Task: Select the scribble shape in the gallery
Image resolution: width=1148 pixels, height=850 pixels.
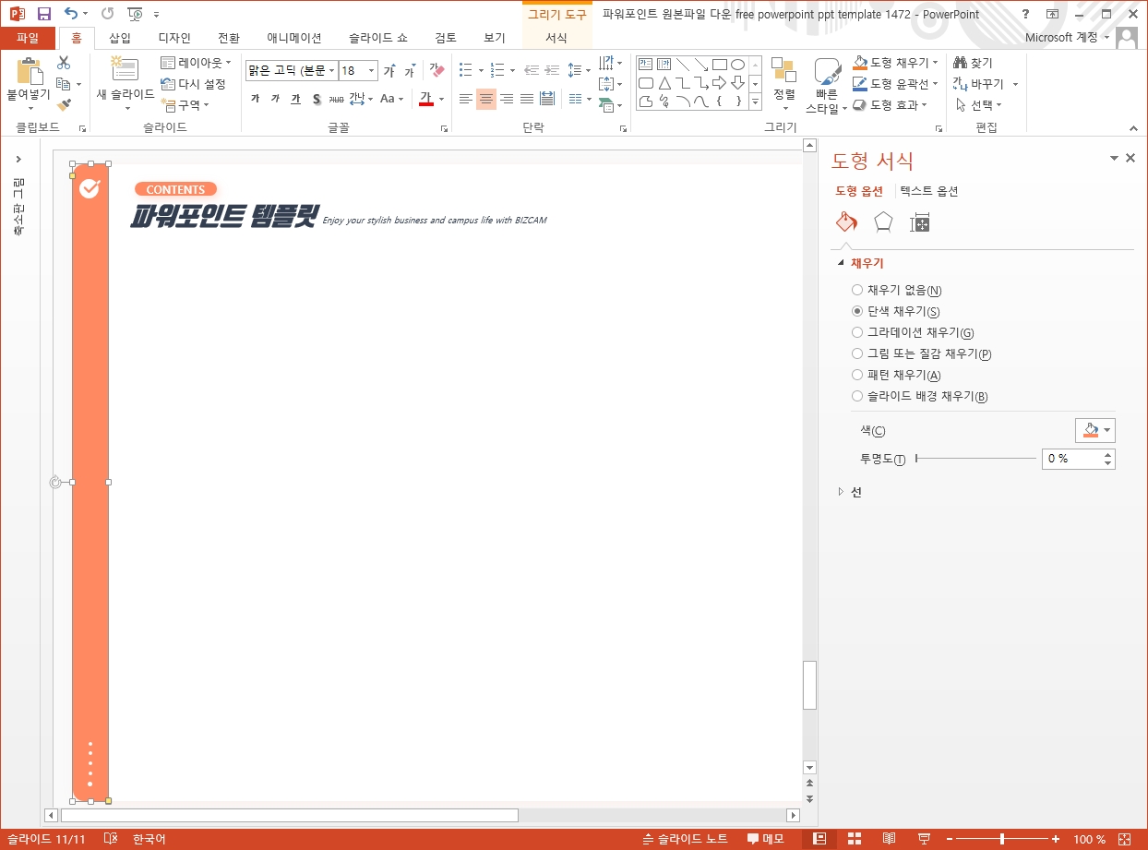Action: [664, 102]
